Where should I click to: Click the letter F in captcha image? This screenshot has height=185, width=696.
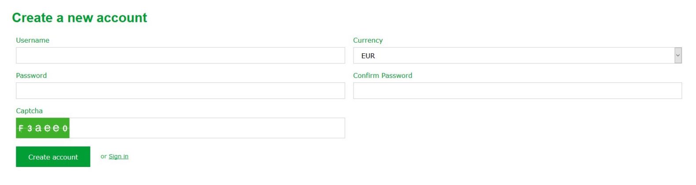(x=21, y=129)
